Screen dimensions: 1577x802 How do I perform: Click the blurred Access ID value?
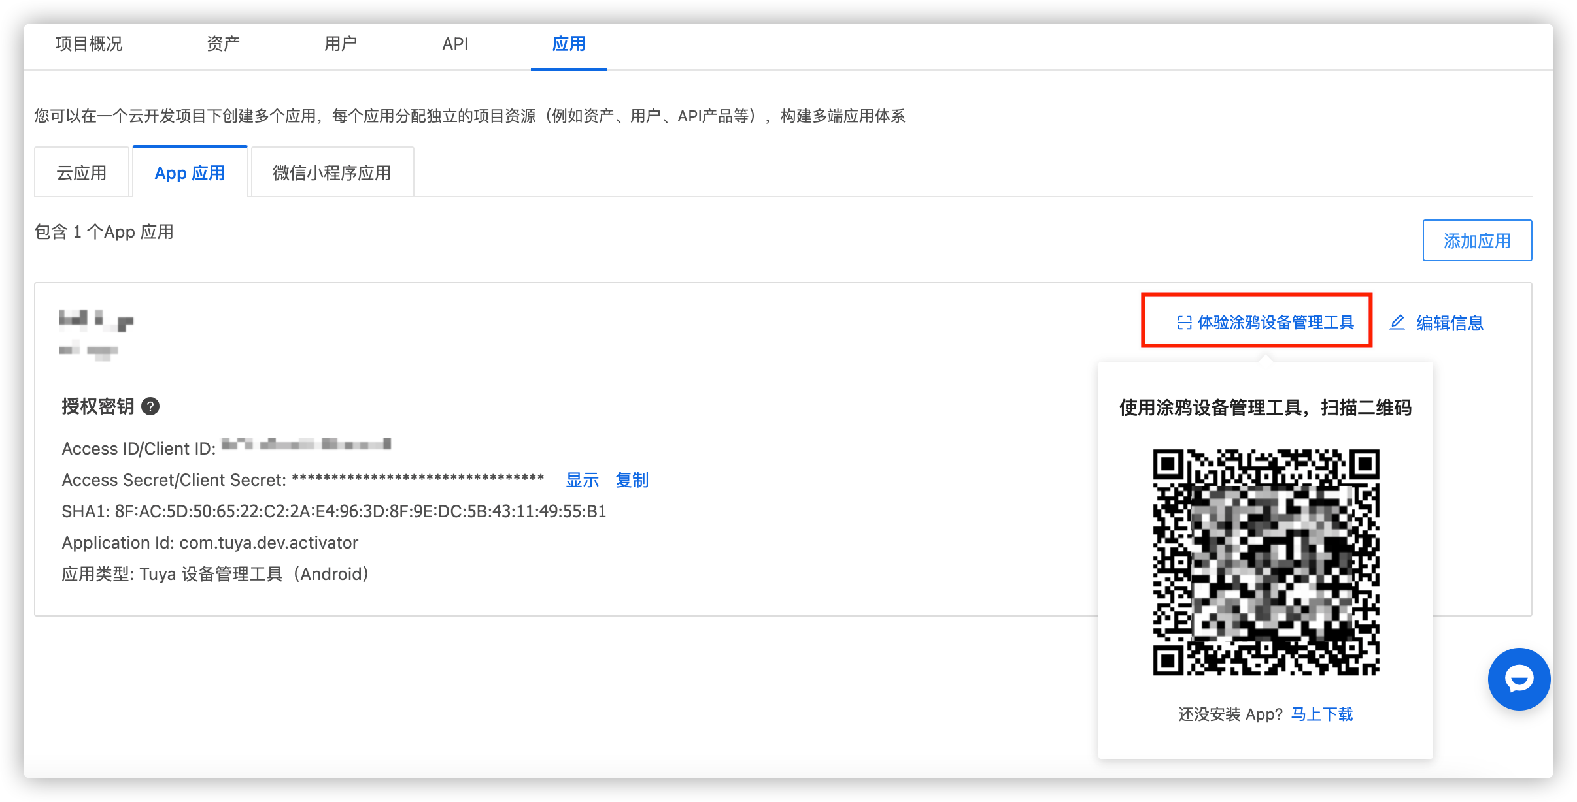tap(306, 445)
